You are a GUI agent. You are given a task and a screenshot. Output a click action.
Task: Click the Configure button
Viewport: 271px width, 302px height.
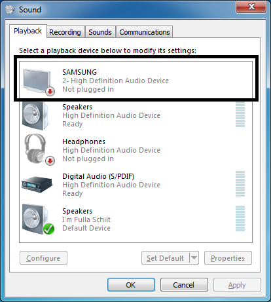[x=43, y=258]
